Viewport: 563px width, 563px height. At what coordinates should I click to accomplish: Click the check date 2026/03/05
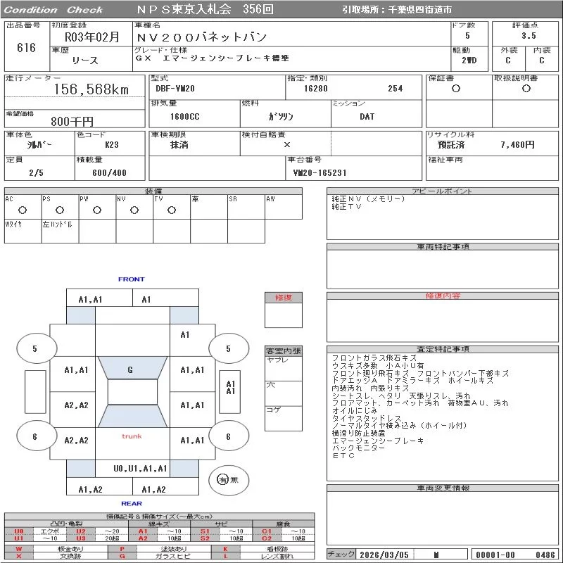click(x=384, y=555)
